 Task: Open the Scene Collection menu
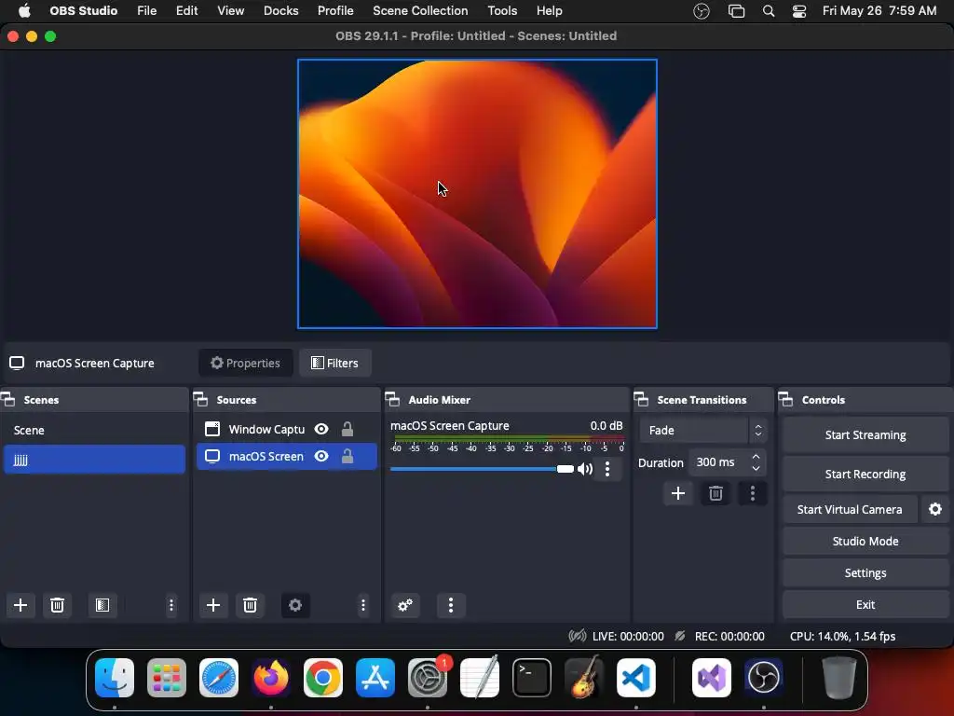coord(420,10)
